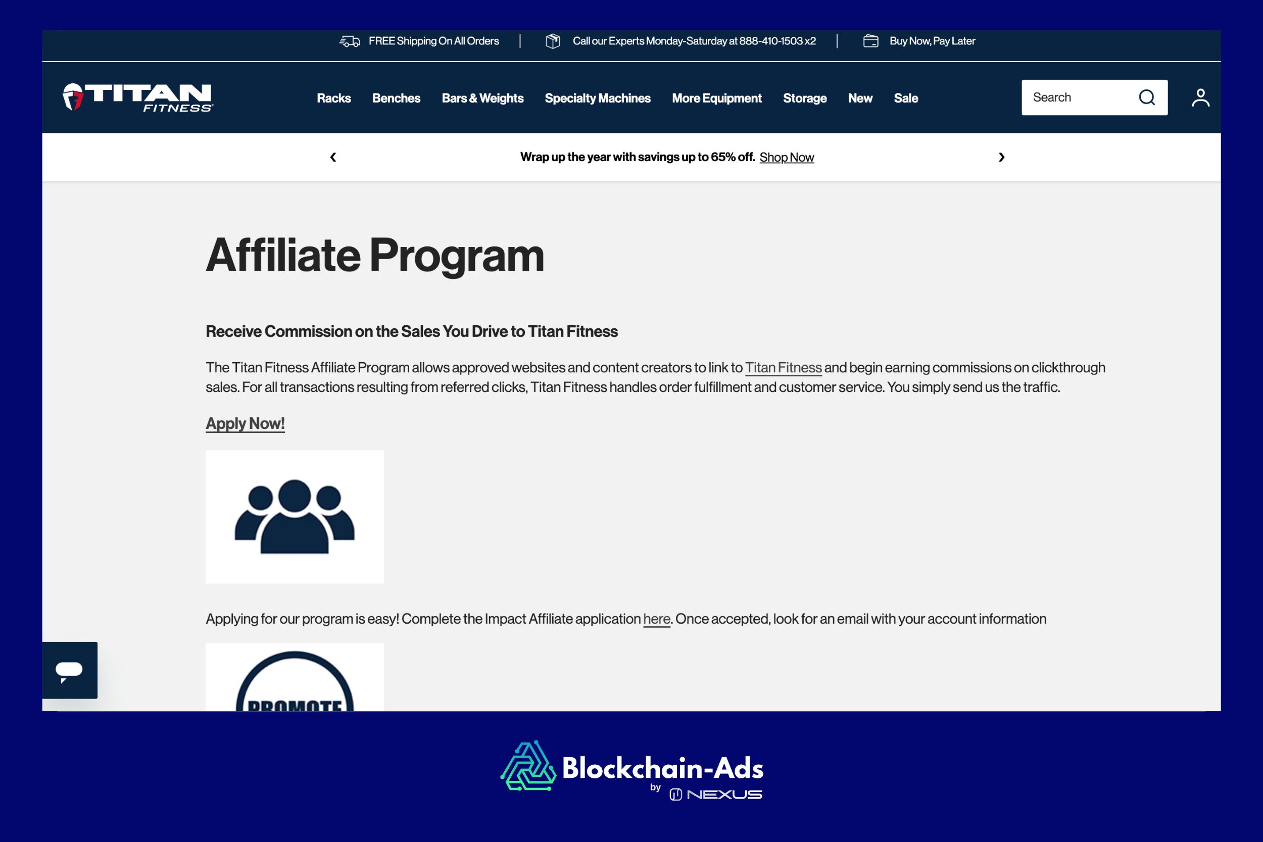Click the Titan Fitness logo
1263x842 pixels.
[x=137, y=97]
